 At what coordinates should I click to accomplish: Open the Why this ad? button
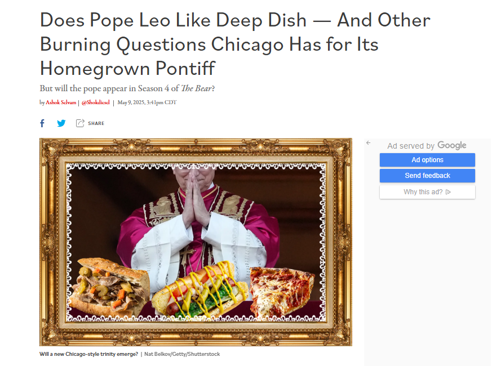(427, 192)
